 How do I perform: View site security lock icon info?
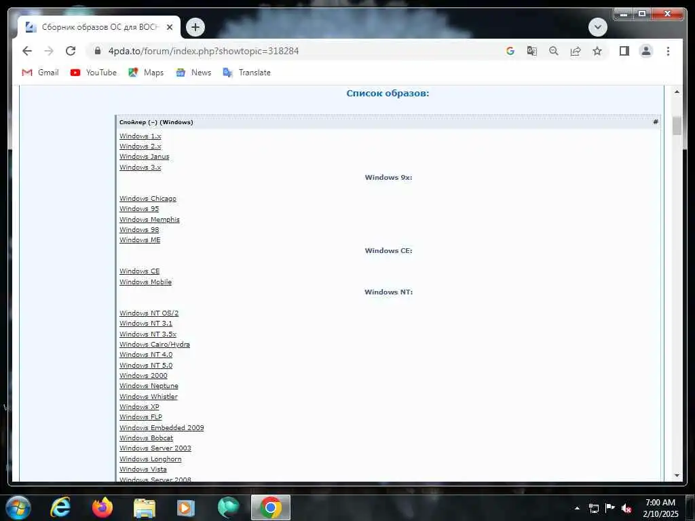pos(98,51)
